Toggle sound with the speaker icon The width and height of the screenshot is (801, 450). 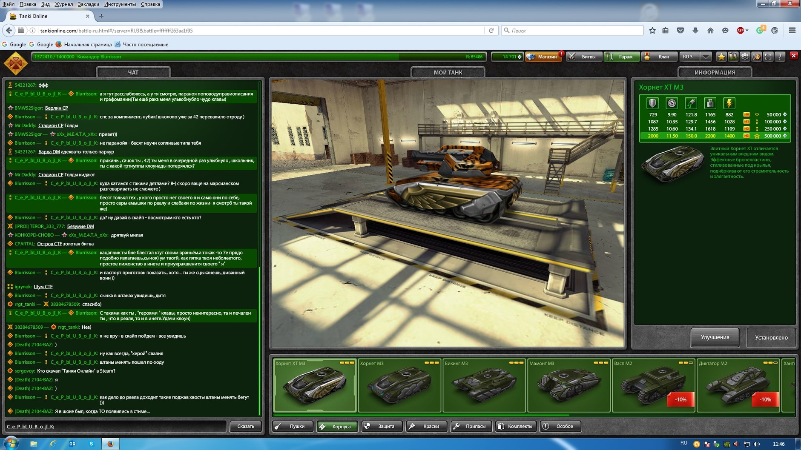(757, 57)
